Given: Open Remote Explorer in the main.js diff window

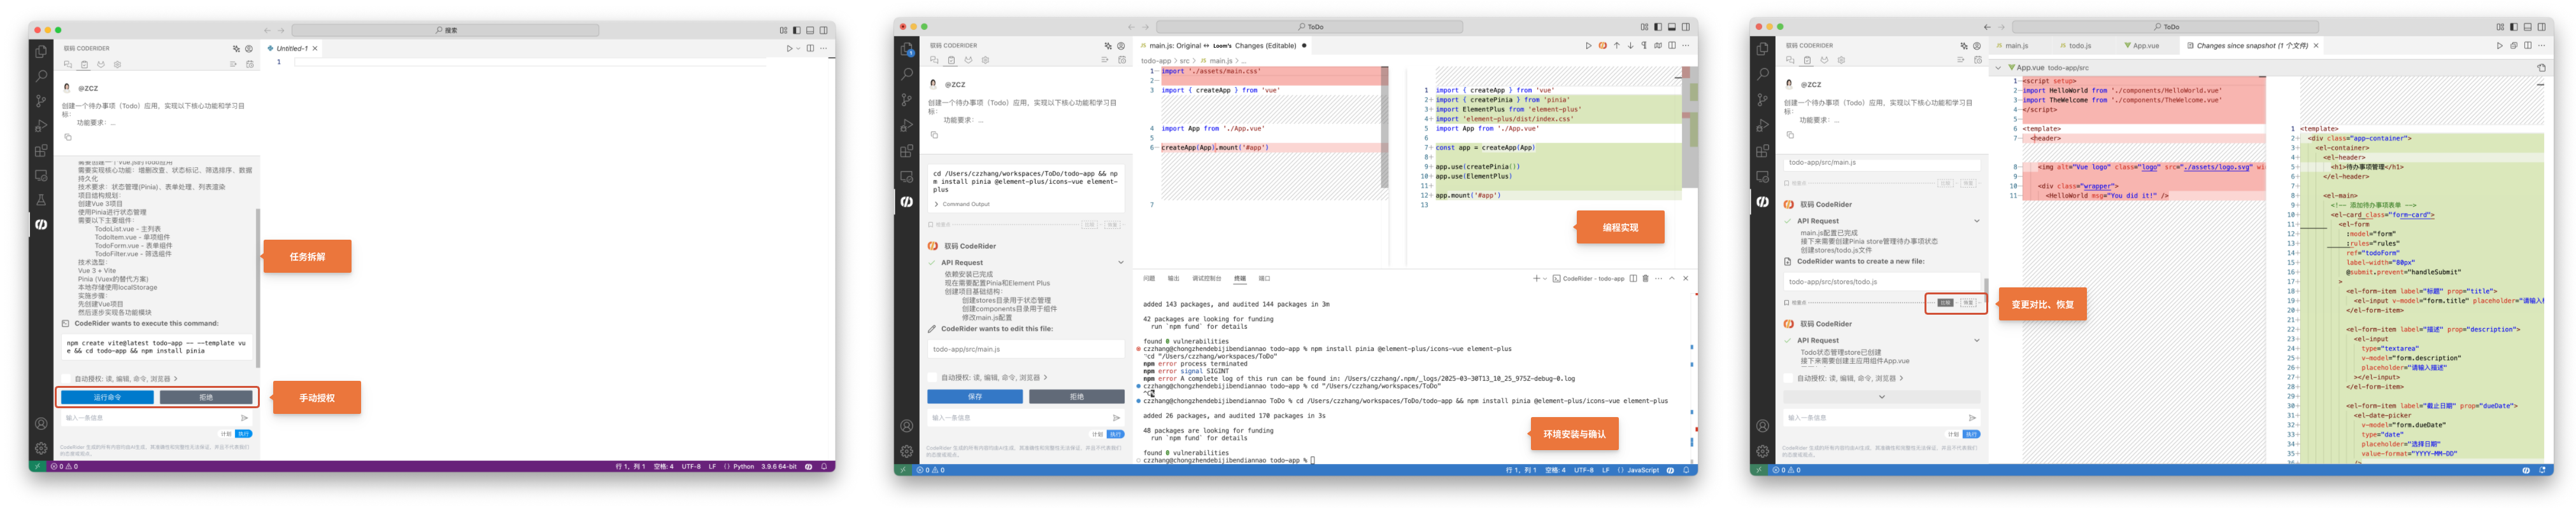Looking at the screenshot, I should click(907, 177).
